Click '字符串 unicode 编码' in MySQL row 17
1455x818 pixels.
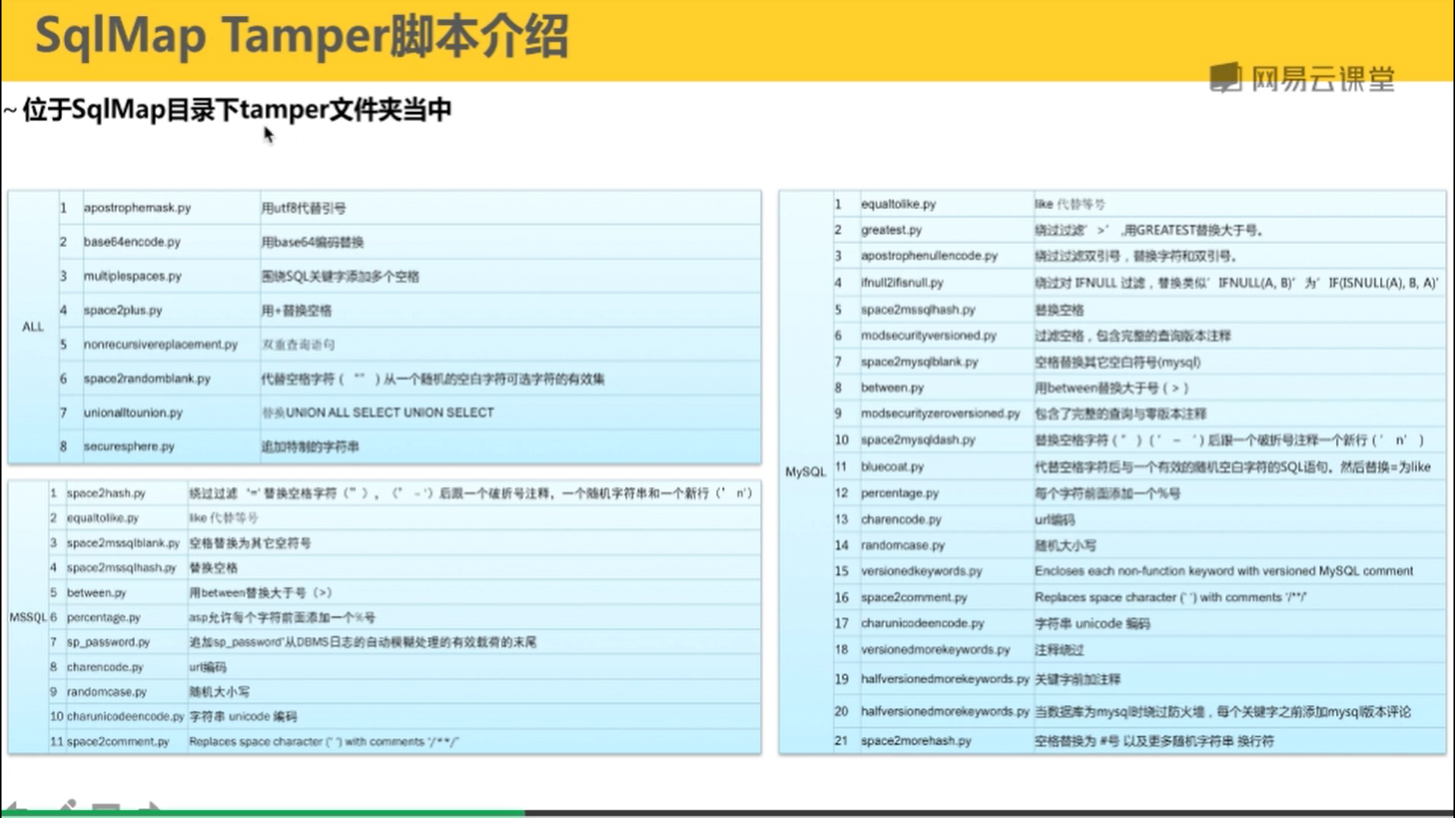1092,623
